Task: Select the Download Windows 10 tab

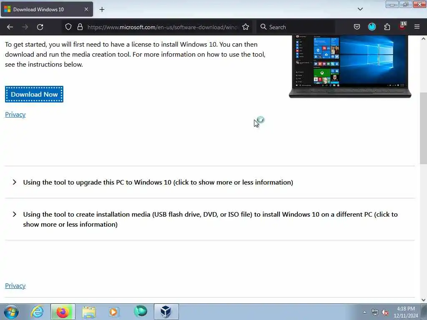Action: tap(47, 9)
